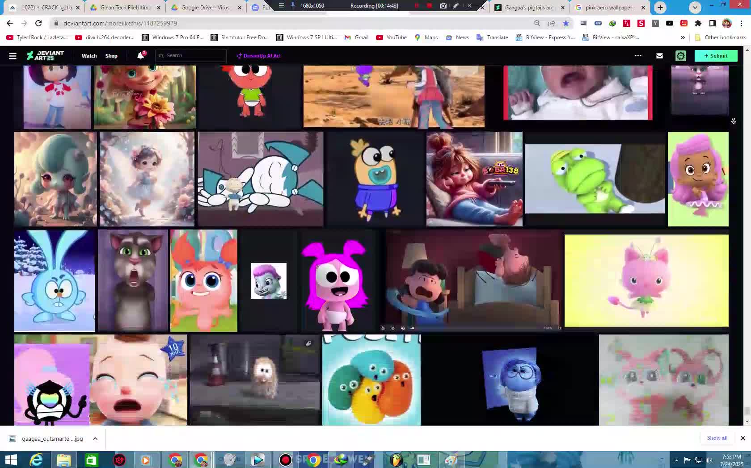Viewport: 751px width, 468px height.
Task: Bookmark page with the star icon
Action: [566, 23]
